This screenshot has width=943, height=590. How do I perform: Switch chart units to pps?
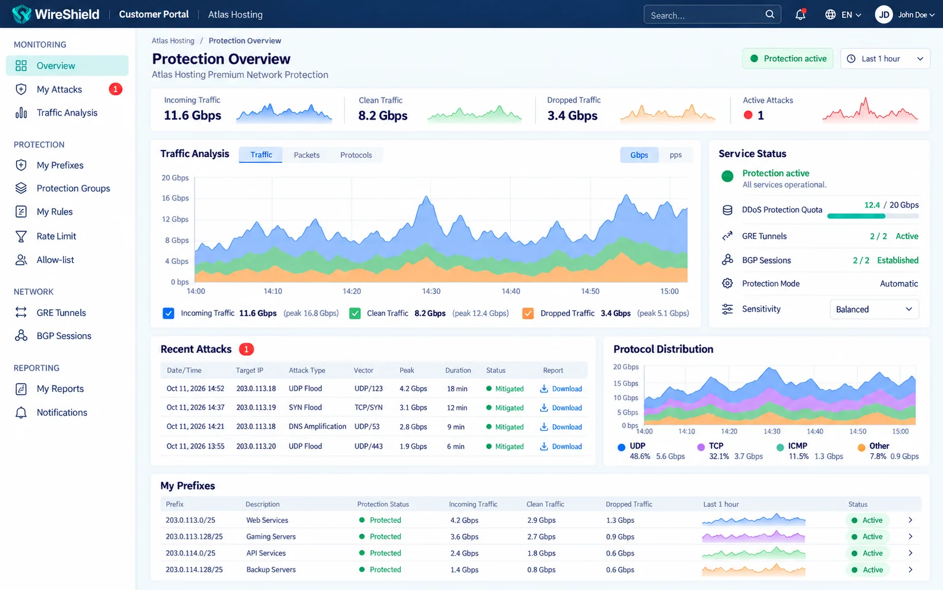pos(675,155)
